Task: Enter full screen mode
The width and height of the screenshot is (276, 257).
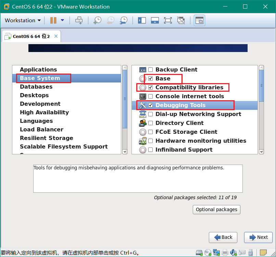Action: pos(168,21)
